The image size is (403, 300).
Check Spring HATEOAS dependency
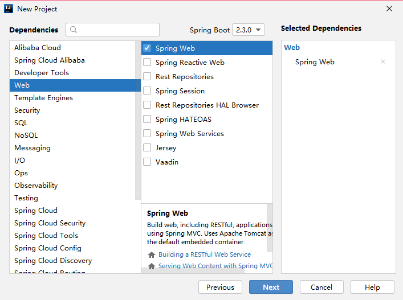tap(147, 120)
